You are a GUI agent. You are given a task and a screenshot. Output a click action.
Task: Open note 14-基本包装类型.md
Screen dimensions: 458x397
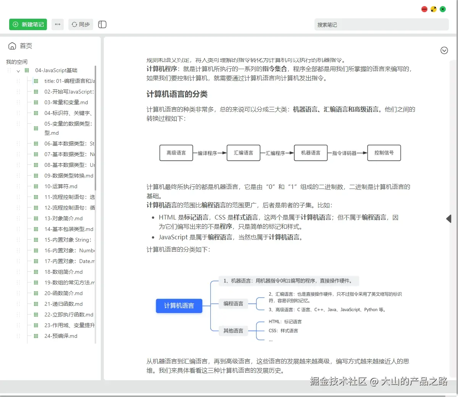point(69,229)
